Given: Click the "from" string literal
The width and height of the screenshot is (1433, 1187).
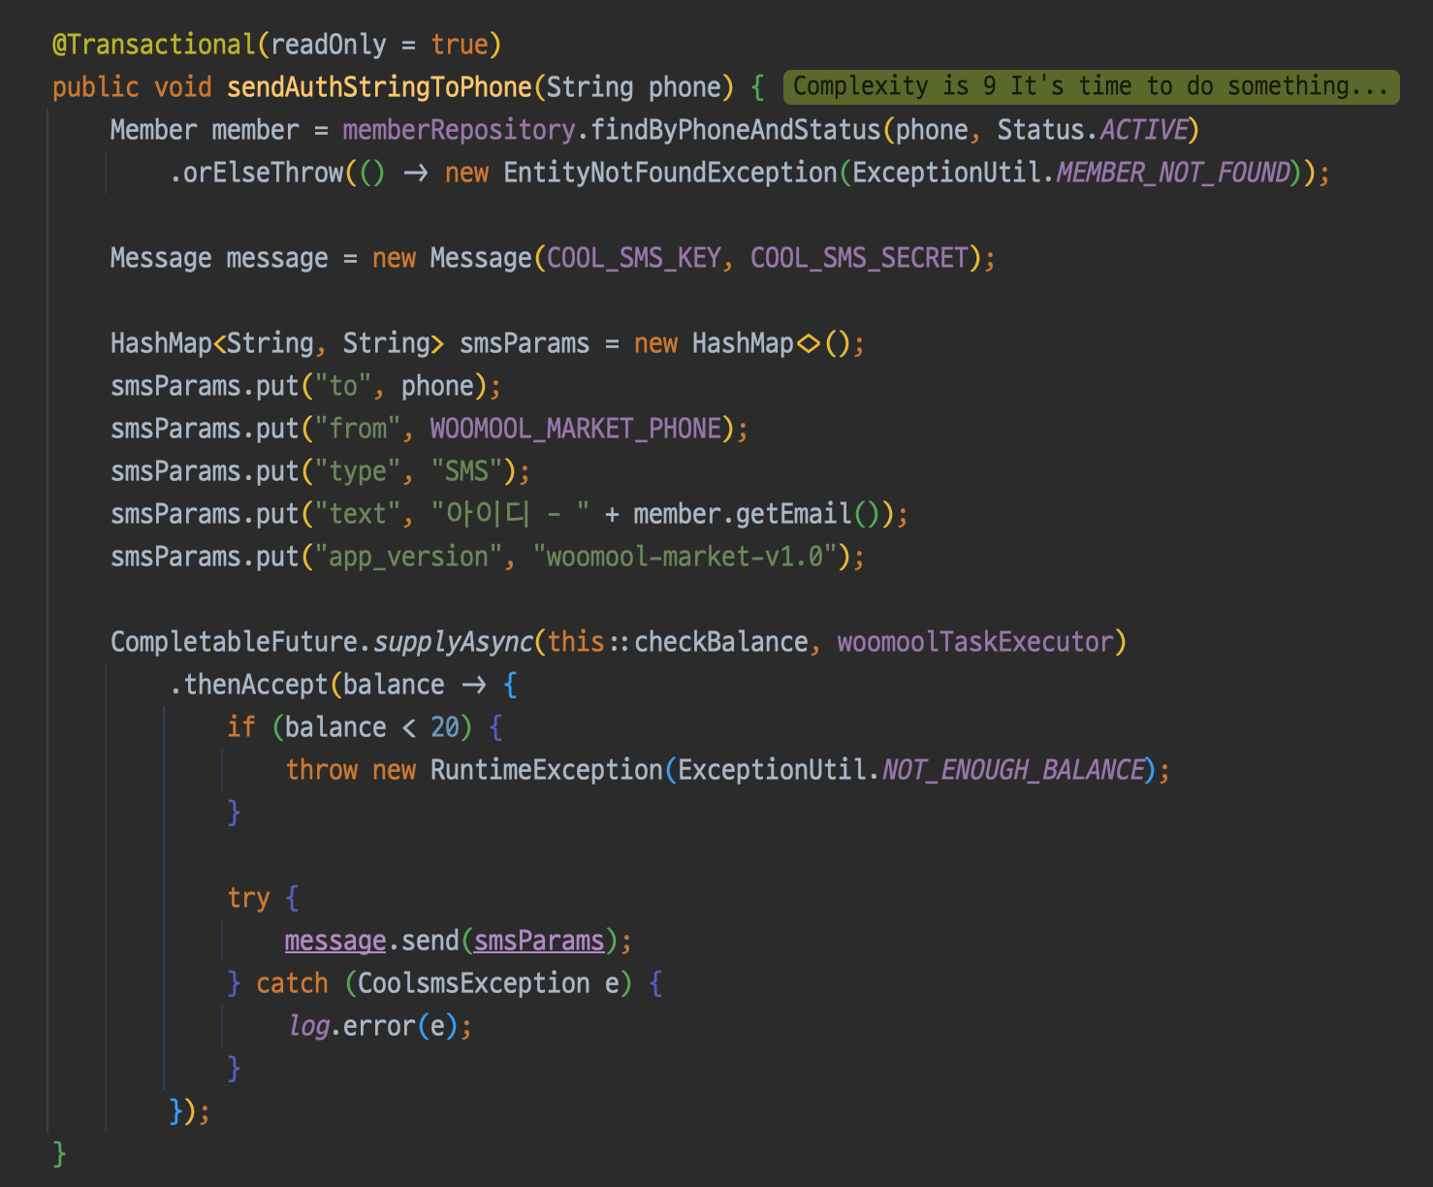Looking at the screenshot, I should pos(358,429).
